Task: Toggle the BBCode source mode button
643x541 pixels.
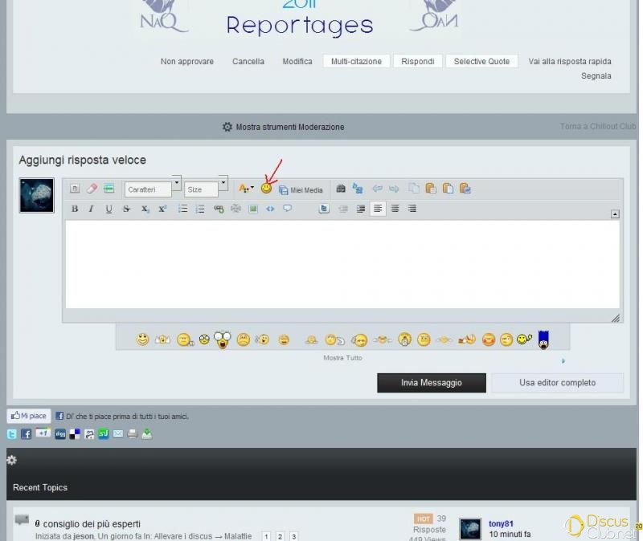Action: click(74, 189)
